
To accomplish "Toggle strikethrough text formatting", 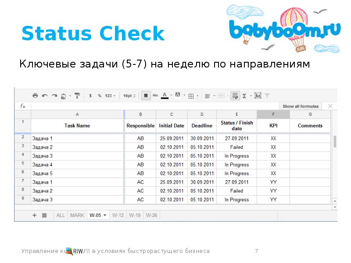I will coord(155,96).
